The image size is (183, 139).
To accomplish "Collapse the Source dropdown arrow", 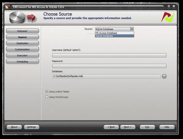I will (x=132, y=29).
